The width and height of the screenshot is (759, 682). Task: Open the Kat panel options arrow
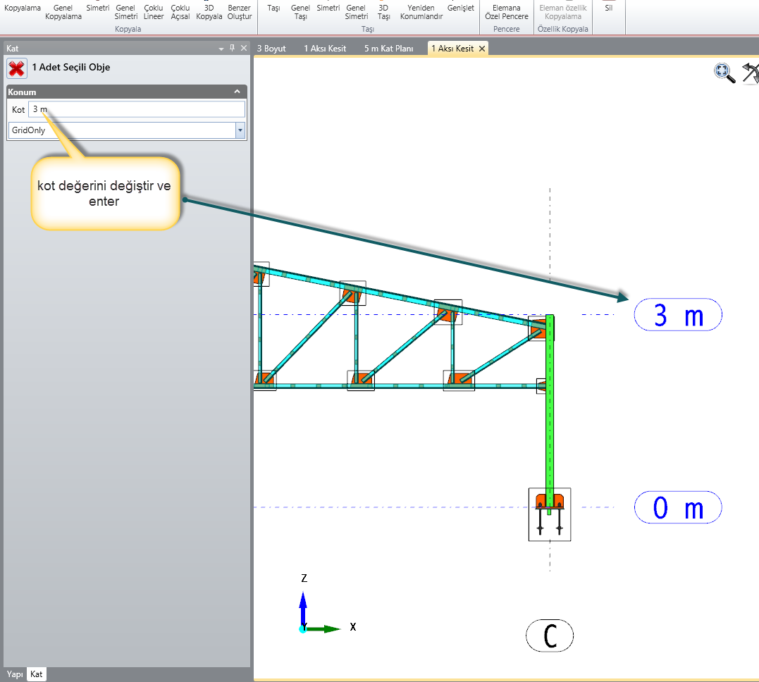(x=221, y=49)
